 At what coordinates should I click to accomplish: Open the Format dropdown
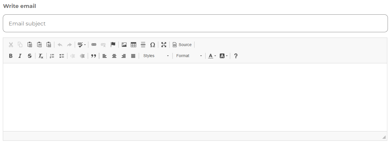pyautogui.click(x=189, y=56)
